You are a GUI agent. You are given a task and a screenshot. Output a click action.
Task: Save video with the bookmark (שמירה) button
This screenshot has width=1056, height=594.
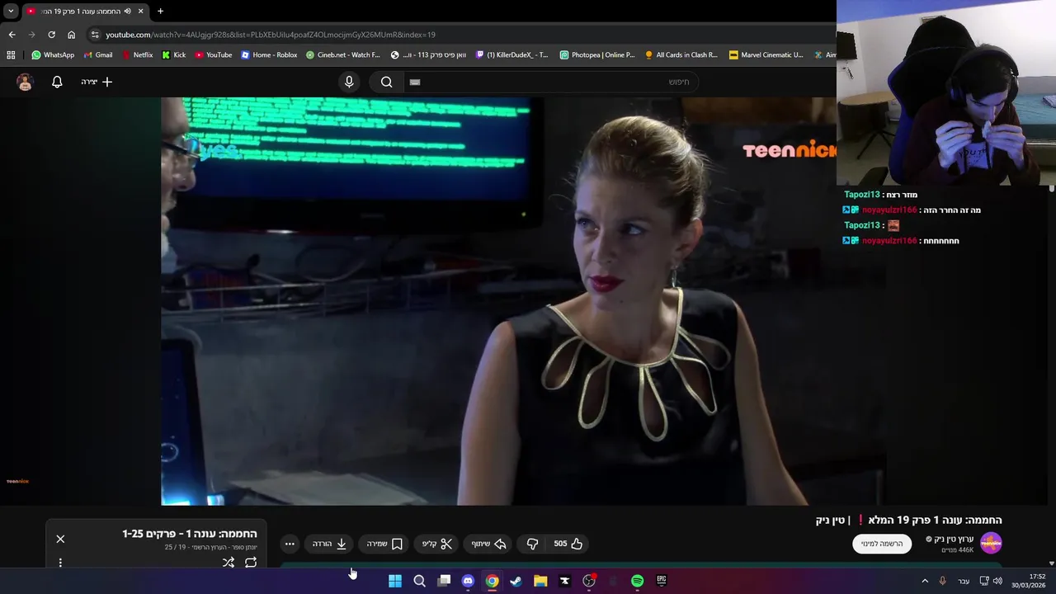pos(384,544)
